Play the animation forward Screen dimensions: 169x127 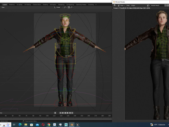click(x=68, y=113)
